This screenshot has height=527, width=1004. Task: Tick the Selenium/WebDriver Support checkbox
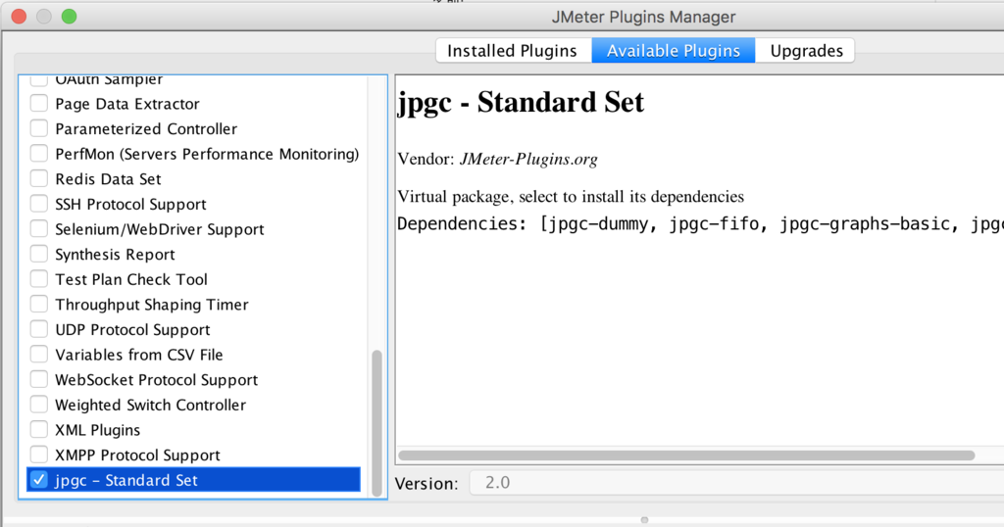pyautogui.click(x=39, y=228)
